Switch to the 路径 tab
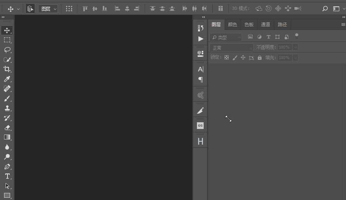This screenshot has height=200, width=346. click(282, 25)
